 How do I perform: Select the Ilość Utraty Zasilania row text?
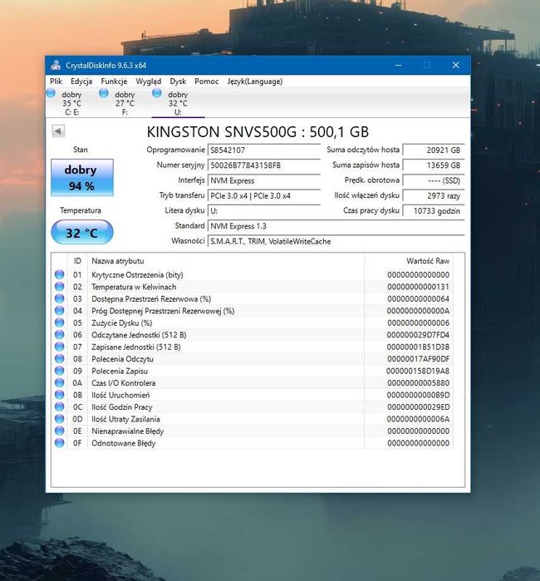click(125, 419)
